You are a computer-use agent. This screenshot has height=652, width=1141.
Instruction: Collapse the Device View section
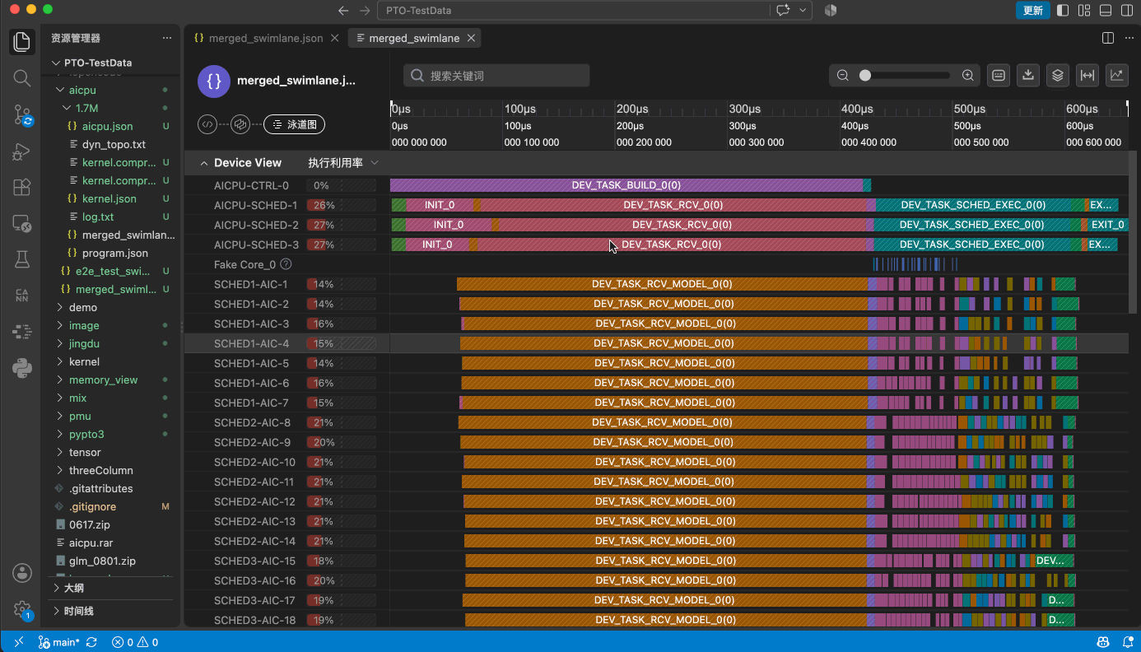[204, 163]
